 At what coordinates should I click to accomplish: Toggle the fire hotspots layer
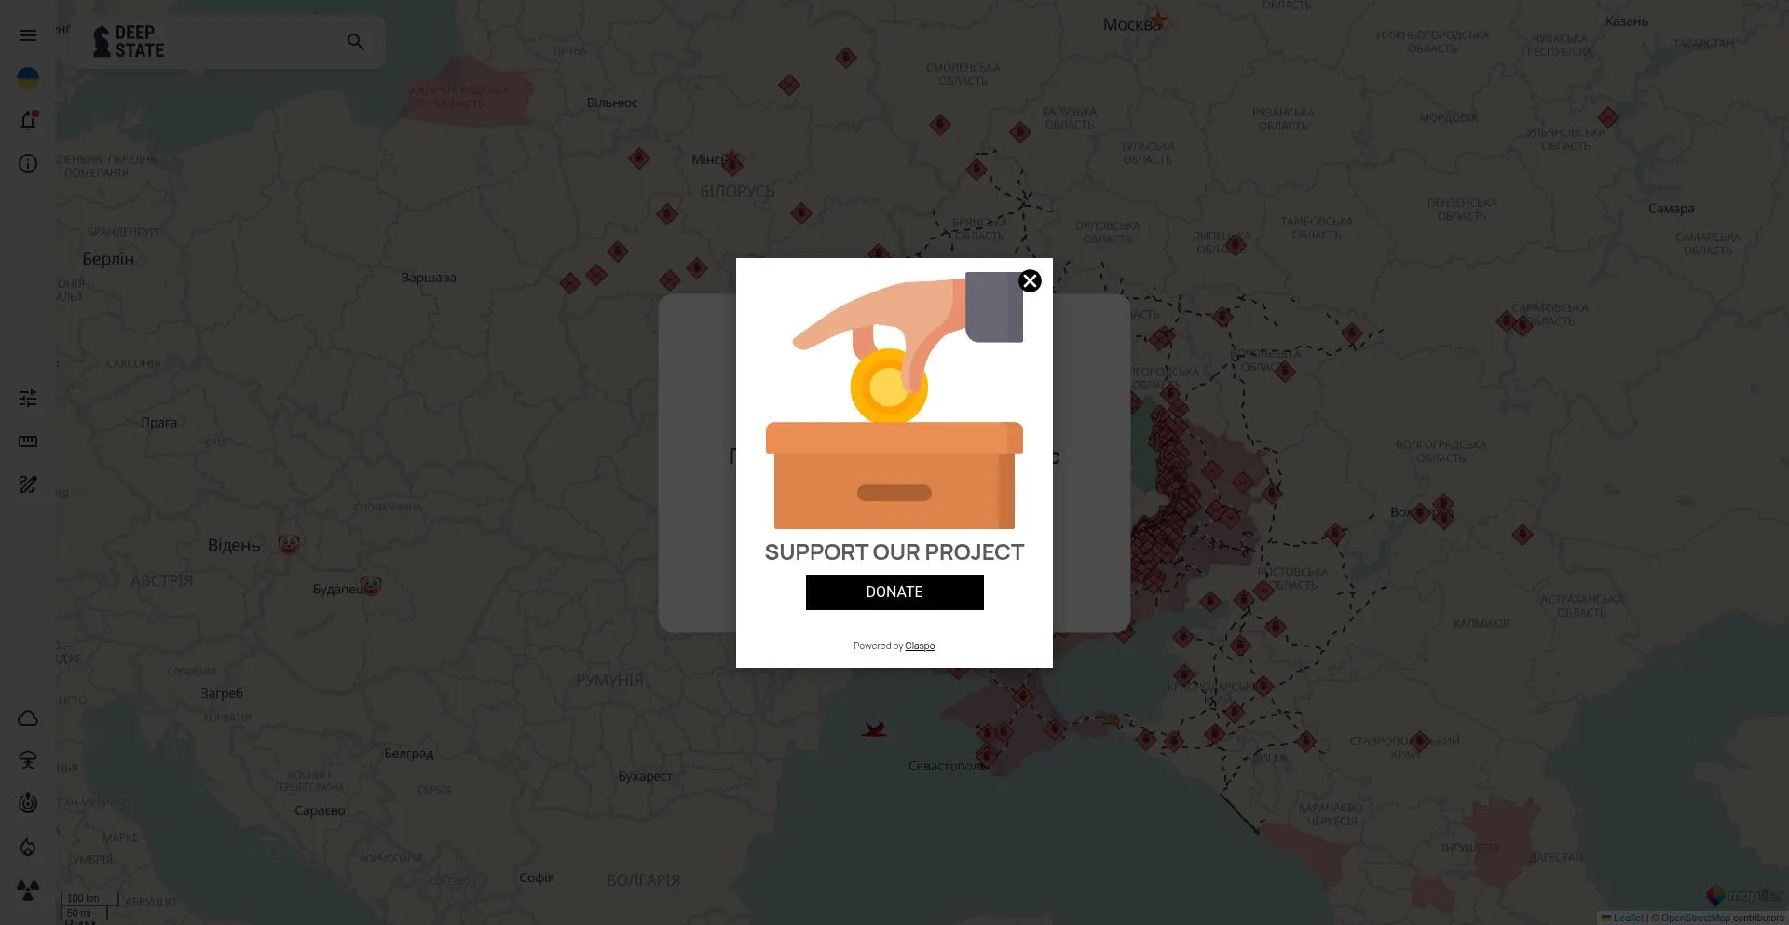click(x=28, y=848)
